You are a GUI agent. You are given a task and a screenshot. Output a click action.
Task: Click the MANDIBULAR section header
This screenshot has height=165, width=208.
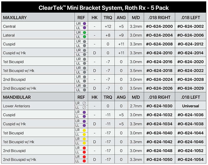click(x=17, y=97)
